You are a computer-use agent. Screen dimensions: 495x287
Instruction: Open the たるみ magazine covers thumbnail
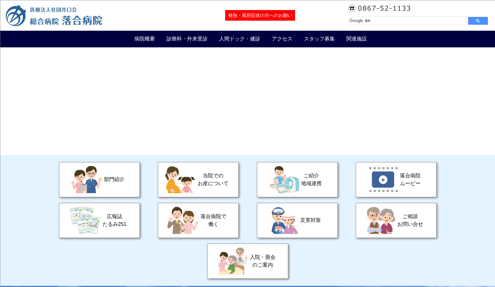tap(85, 220)
